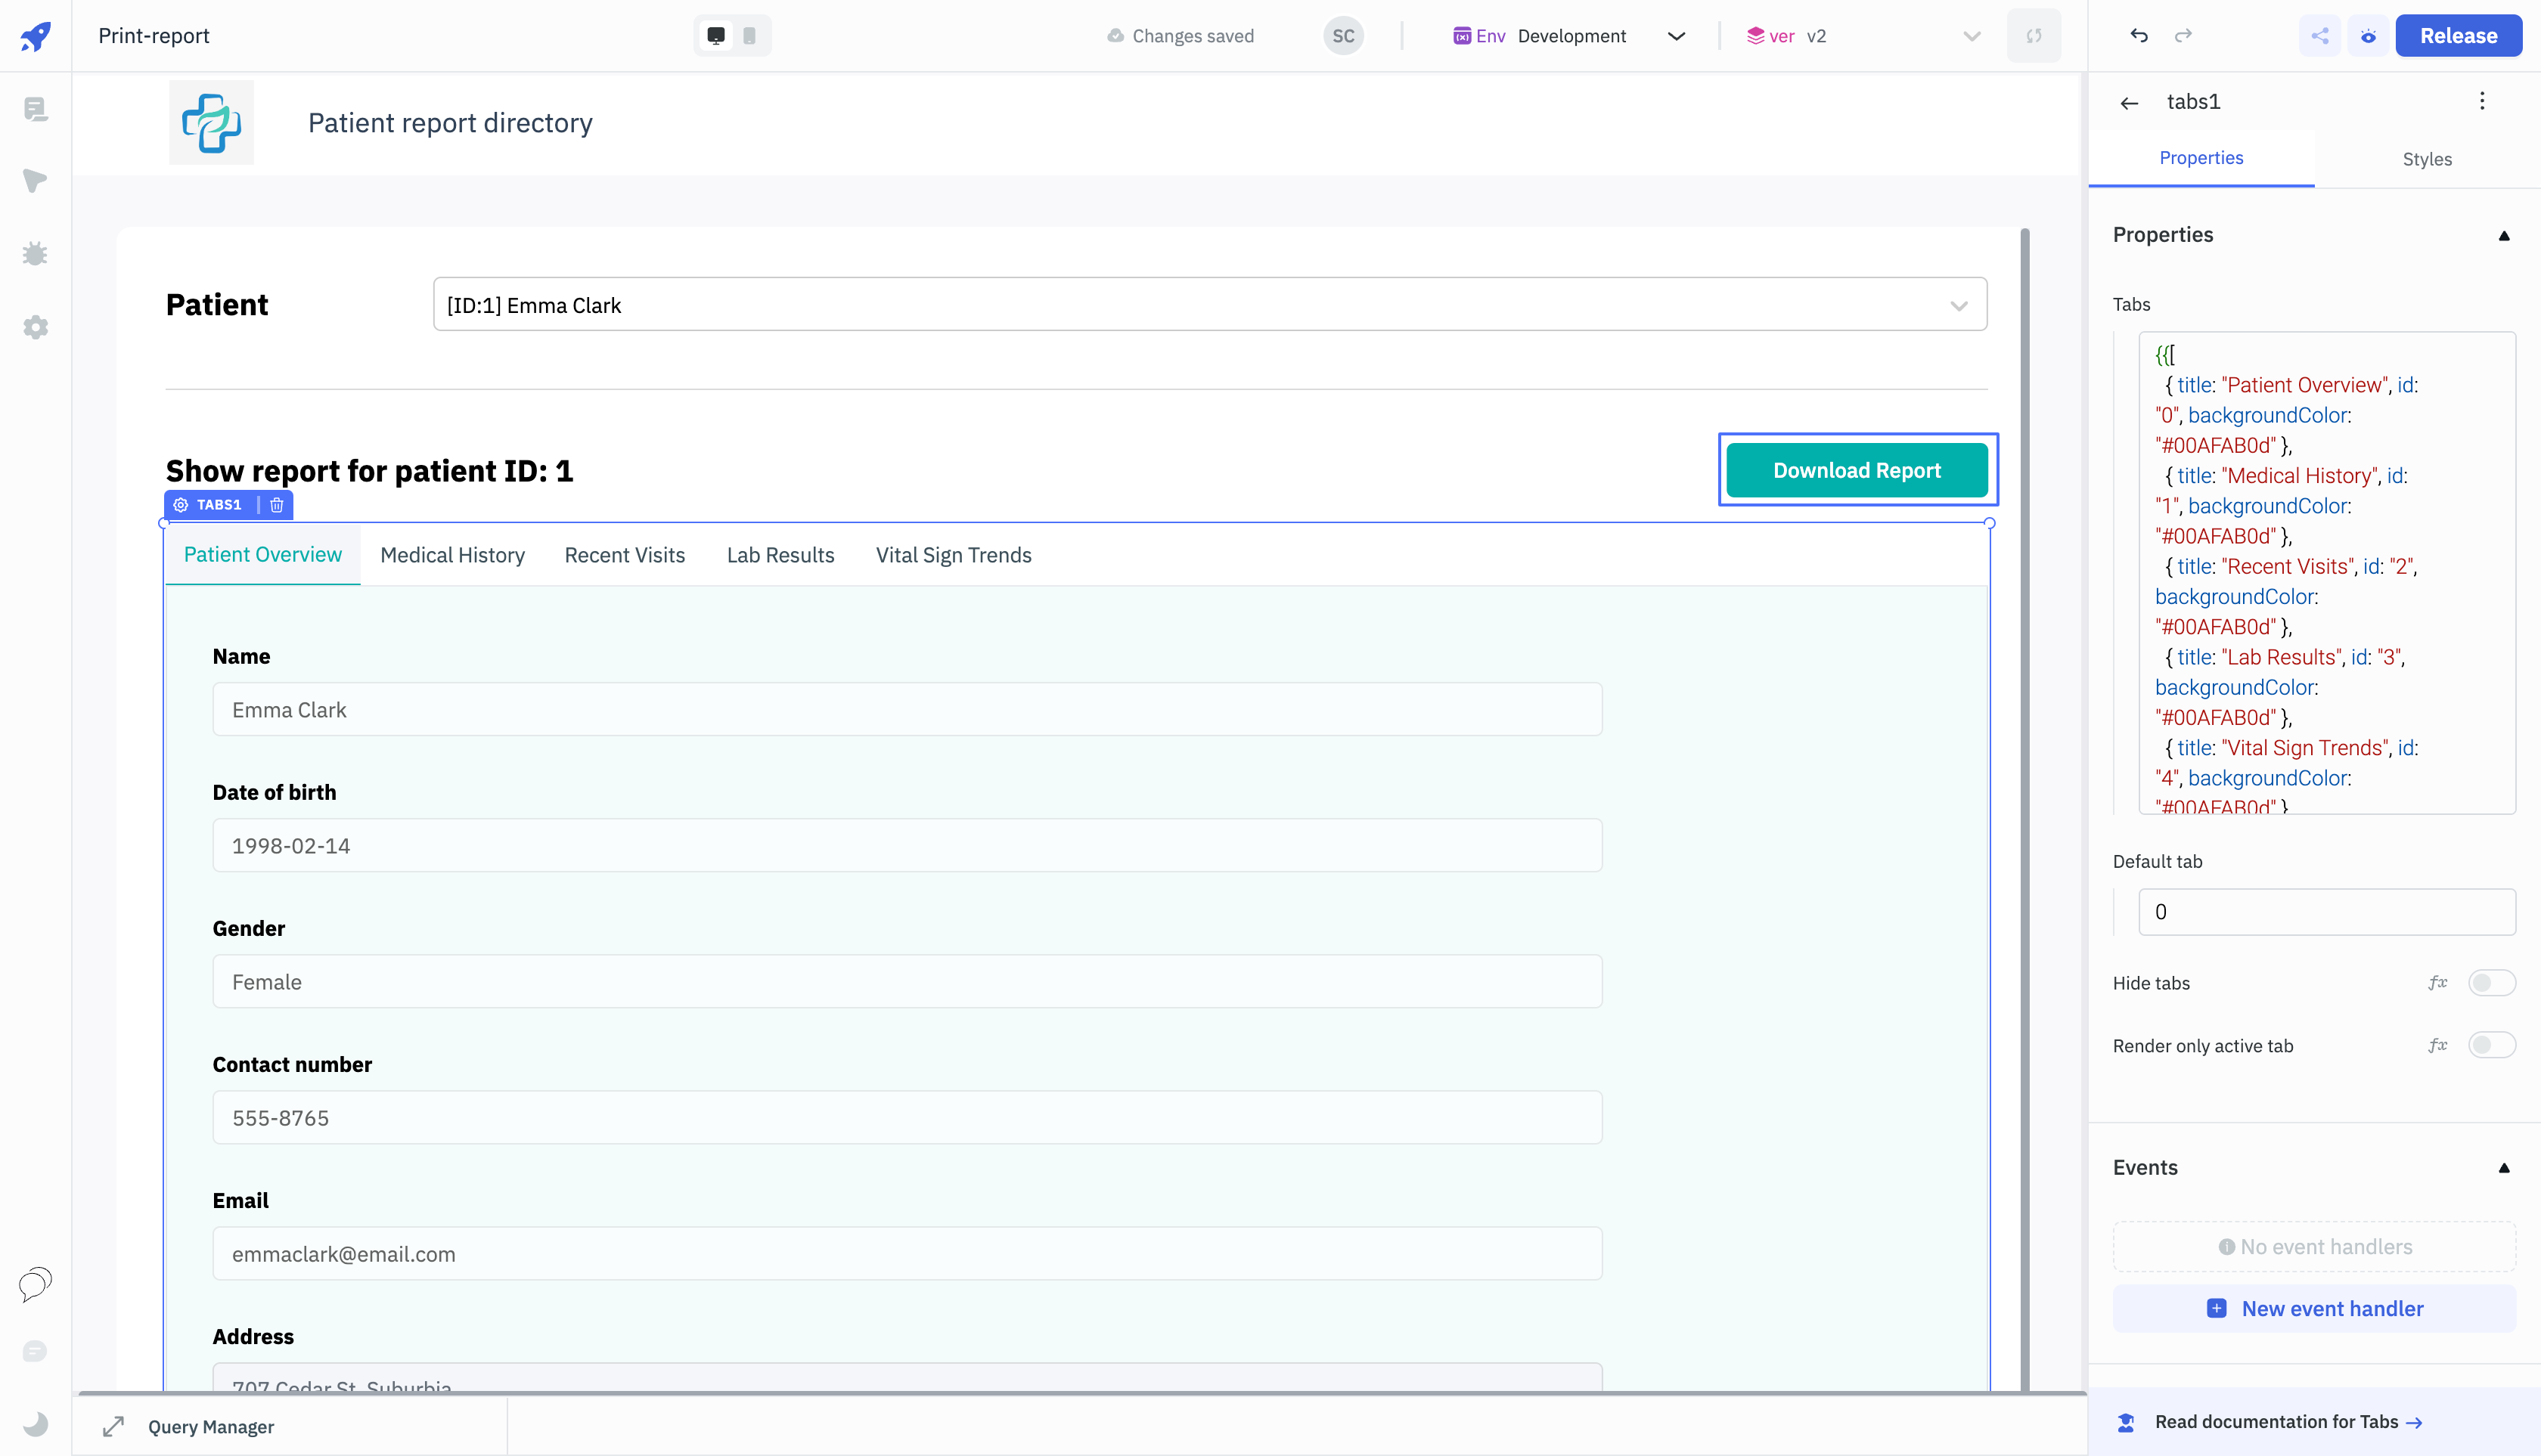Image resolution: width=2541 pixels, height=1456 pixels.
Task: Enable the Hide tabs toggle
Action: [2490, 983]
